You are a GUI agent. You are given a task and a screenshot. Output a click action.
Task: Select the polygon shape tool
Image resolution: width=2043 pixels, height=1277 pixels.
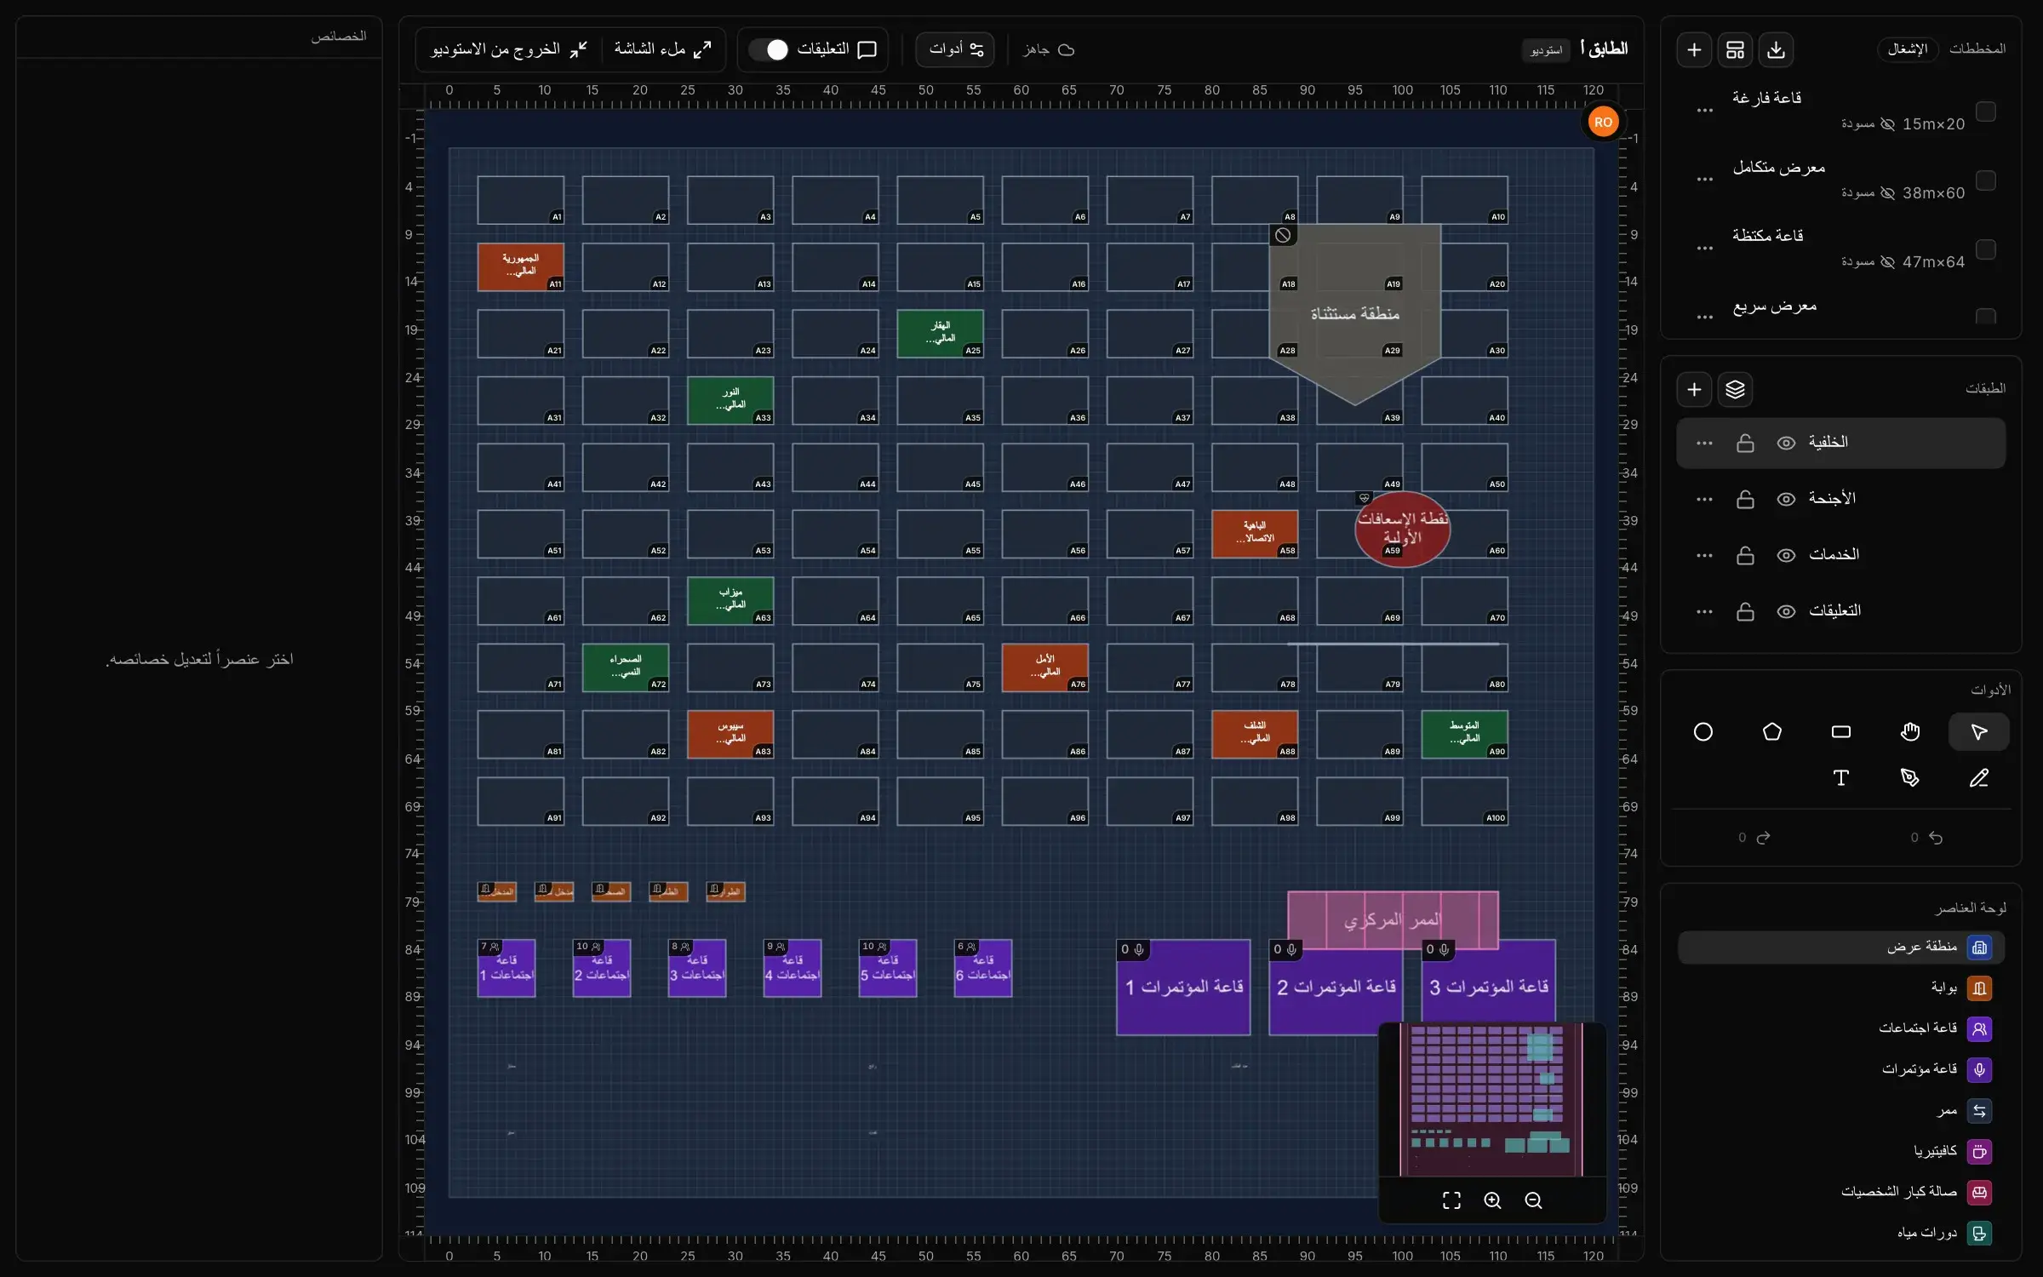click(x=1772, y=732)
